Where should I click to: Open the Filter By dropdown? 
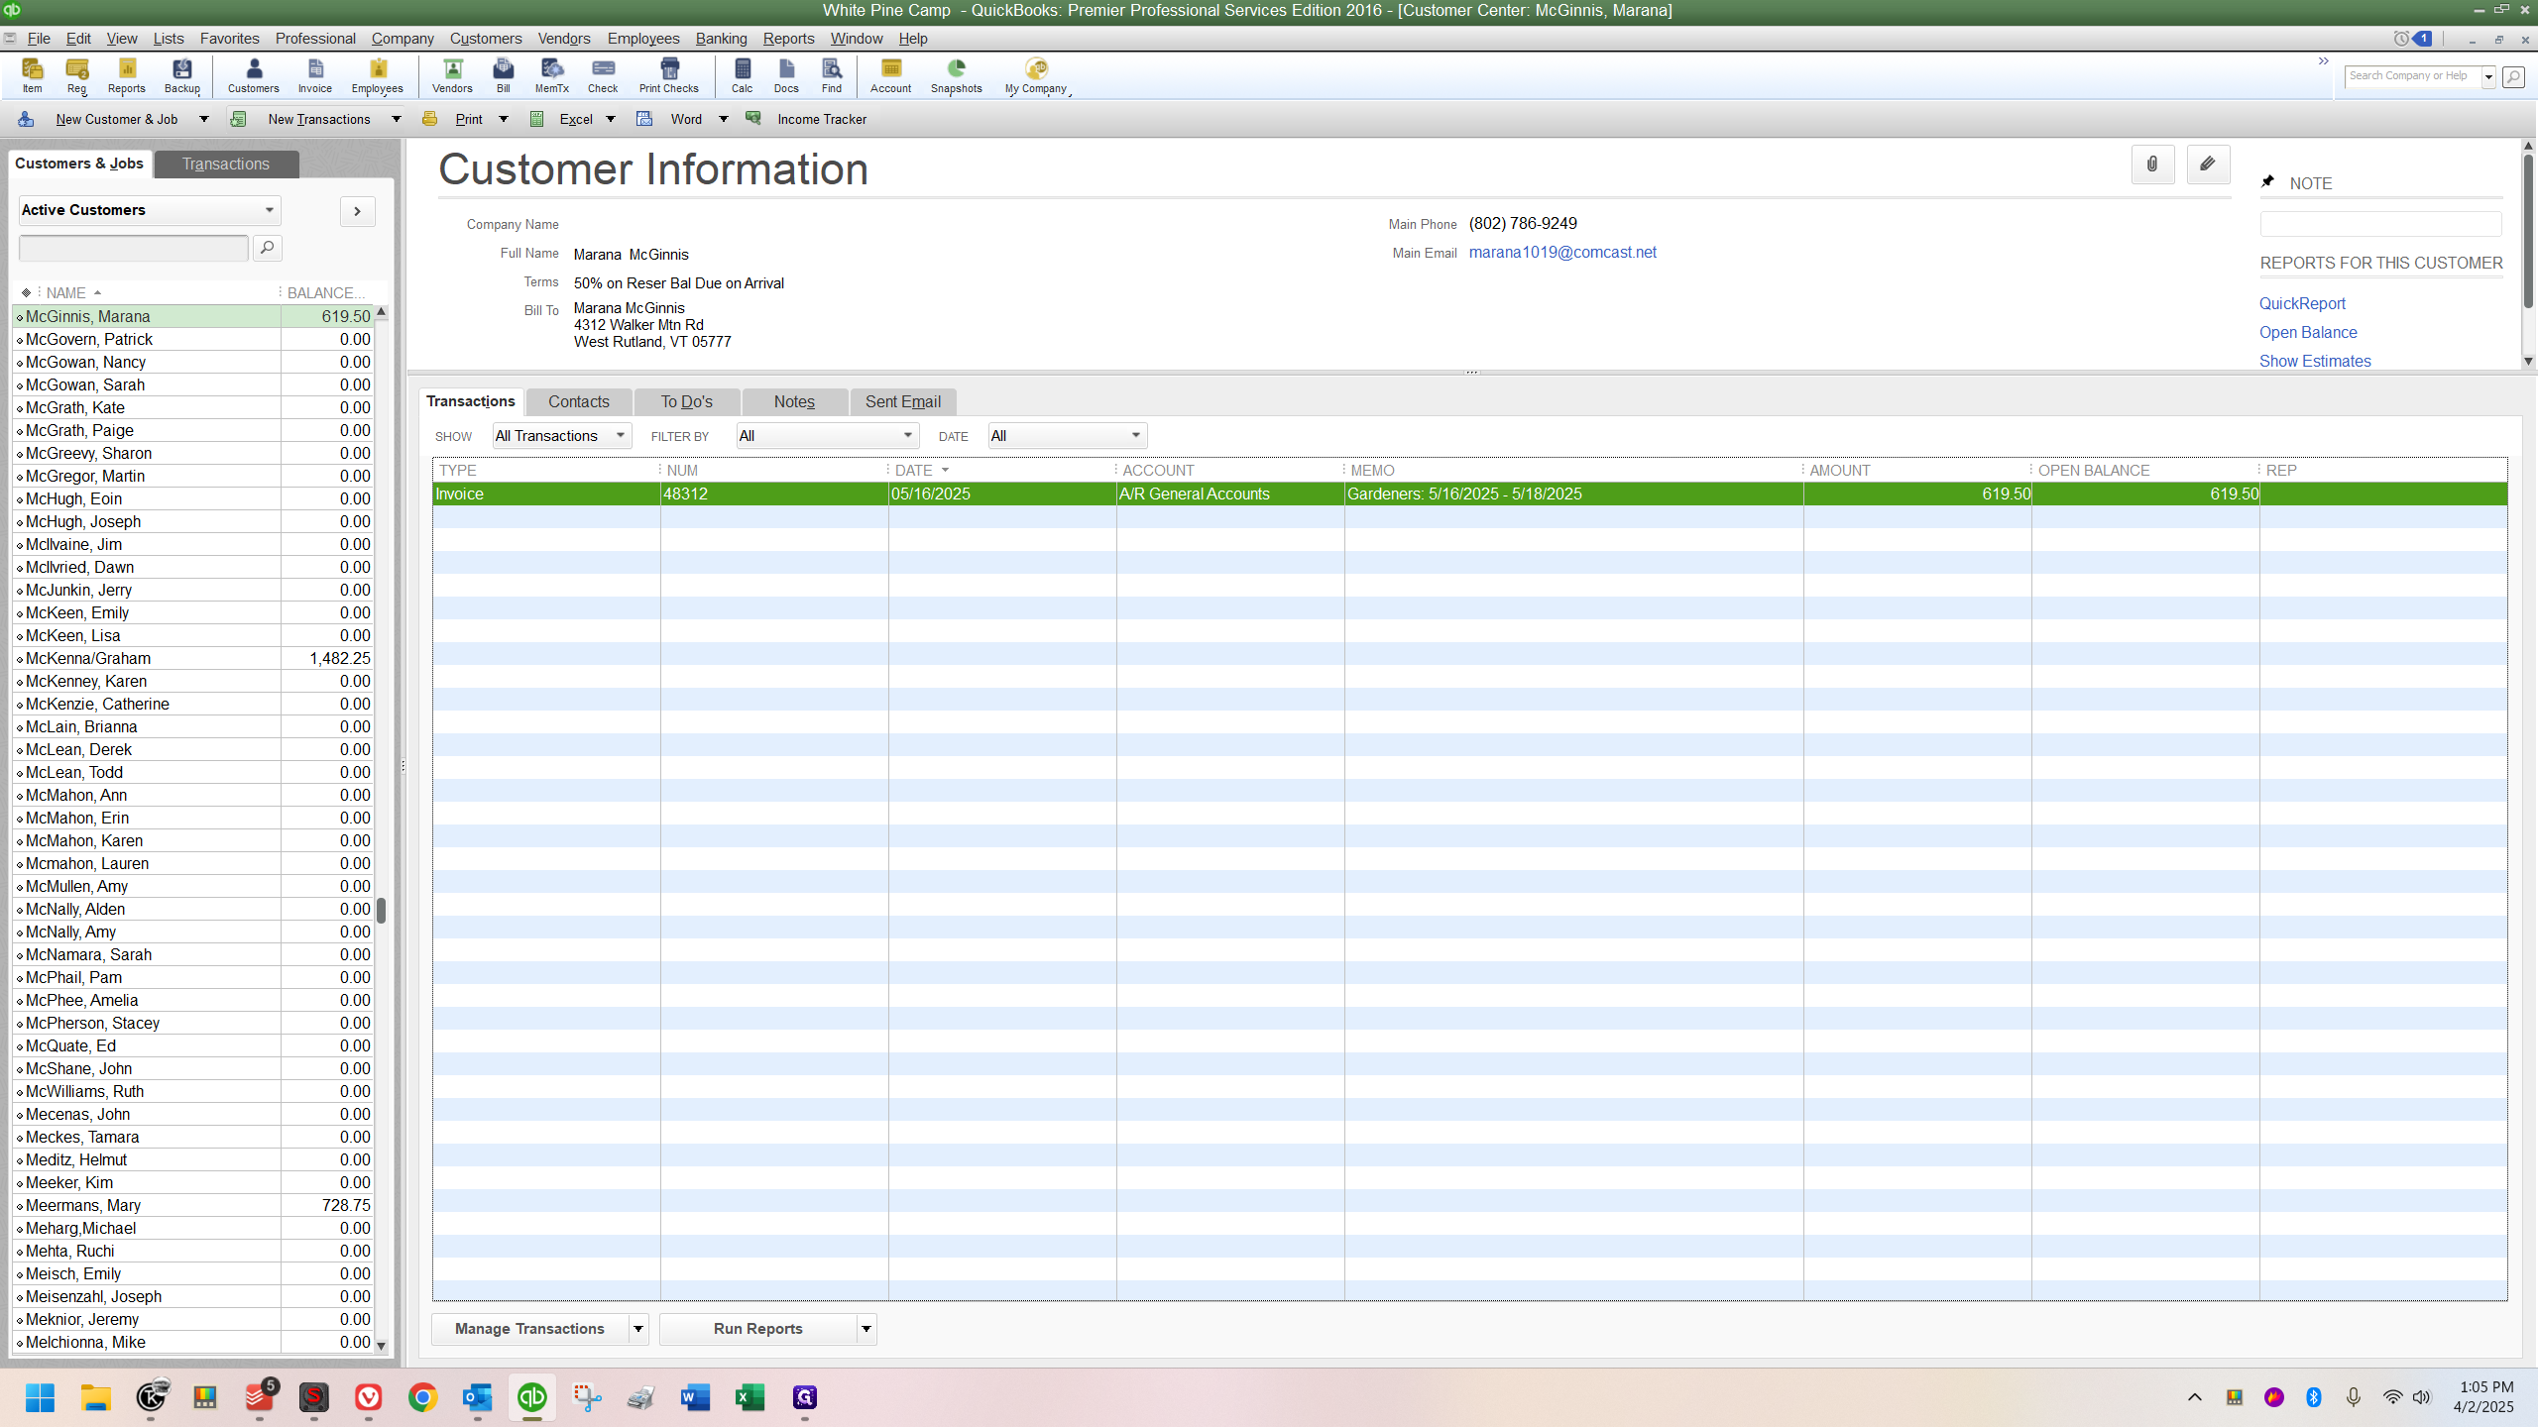coord(827,436)
